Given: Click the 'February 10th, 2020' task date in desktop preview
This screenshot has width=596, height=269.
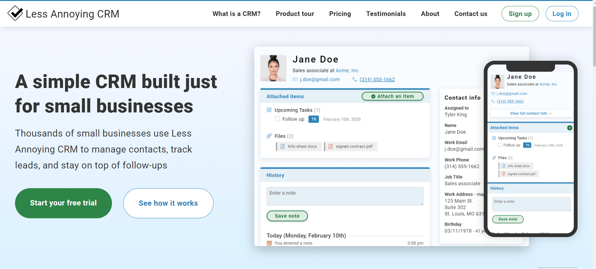Looking at the screenshot, I should click(x=342, y=119).
